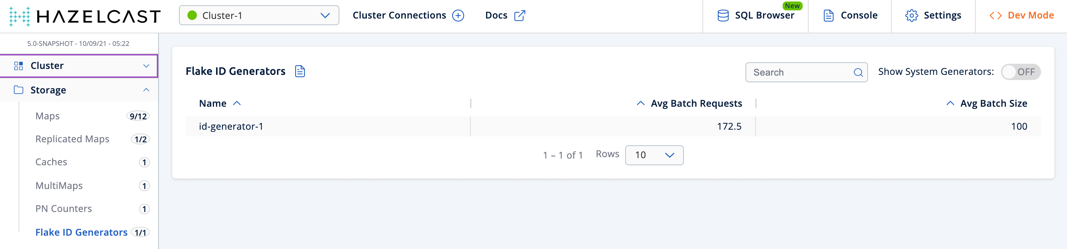
Task: Add a cluster connection with the plus icon
Action: click(x=458, y=15)
